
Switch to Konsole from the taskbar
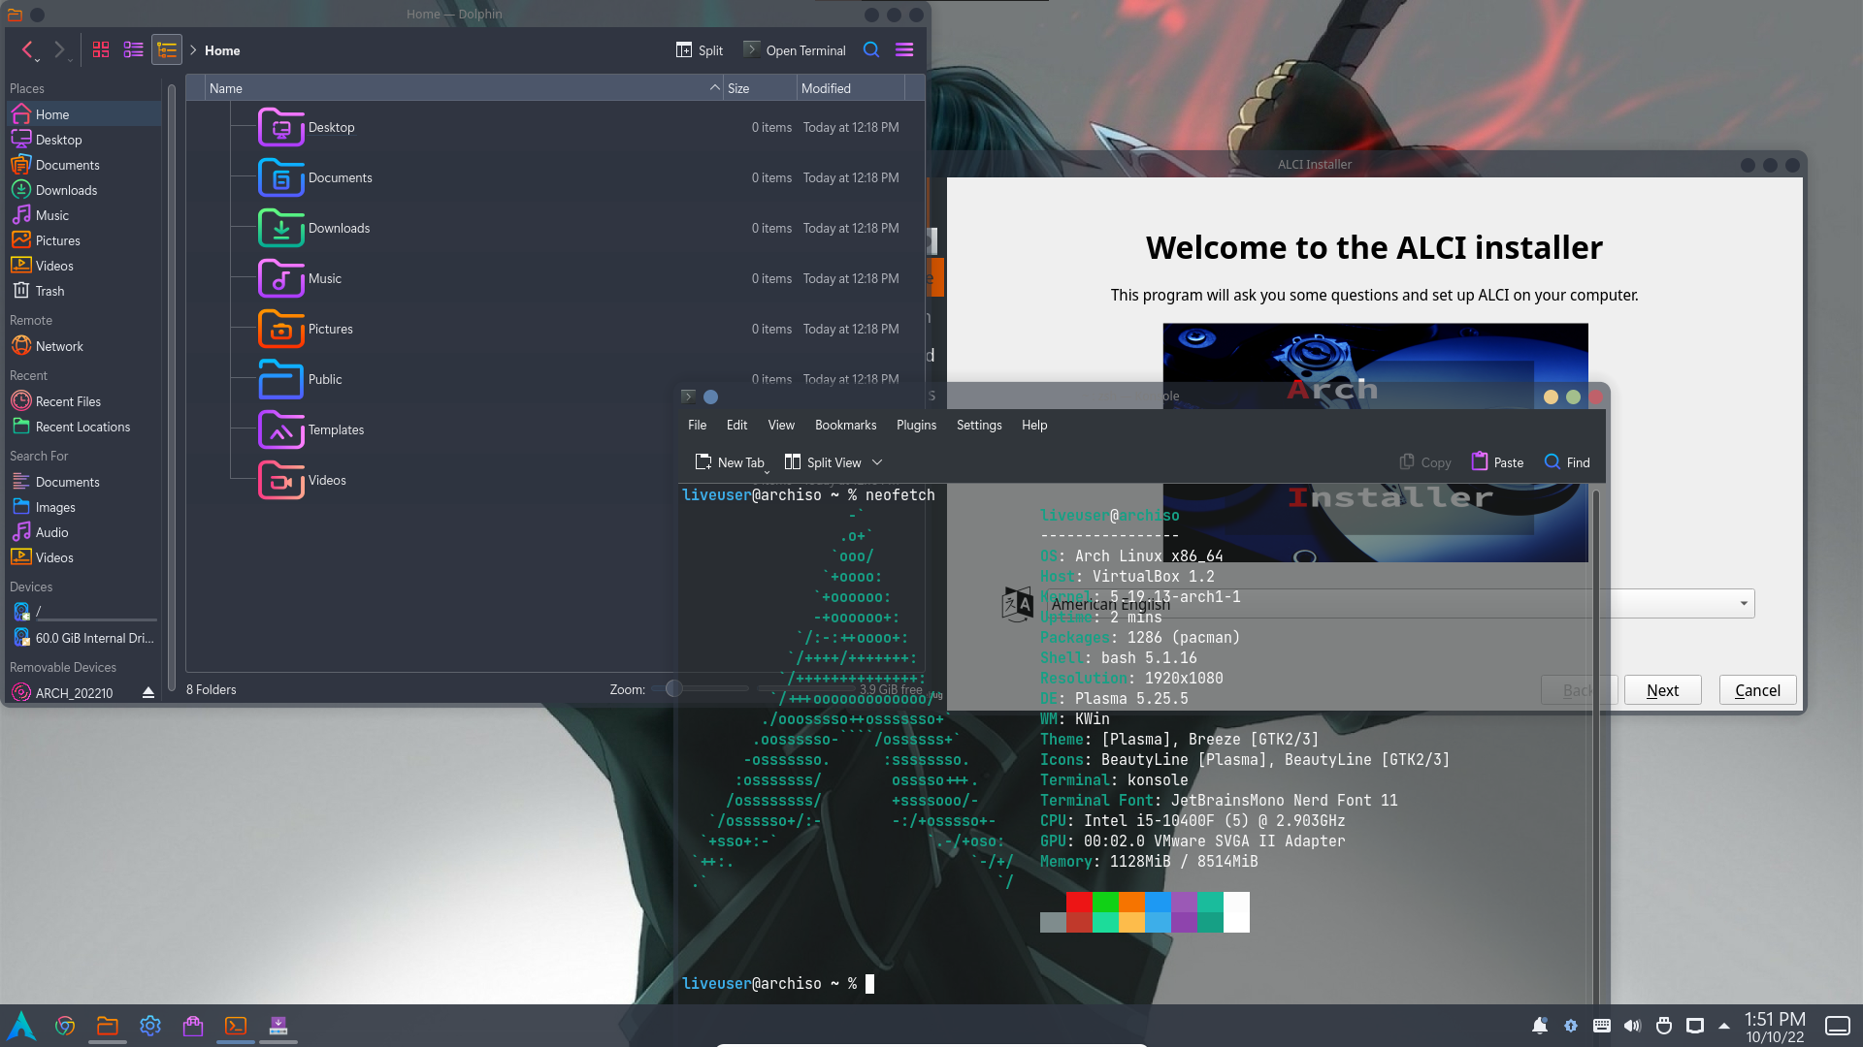(x=236, y=1026)
